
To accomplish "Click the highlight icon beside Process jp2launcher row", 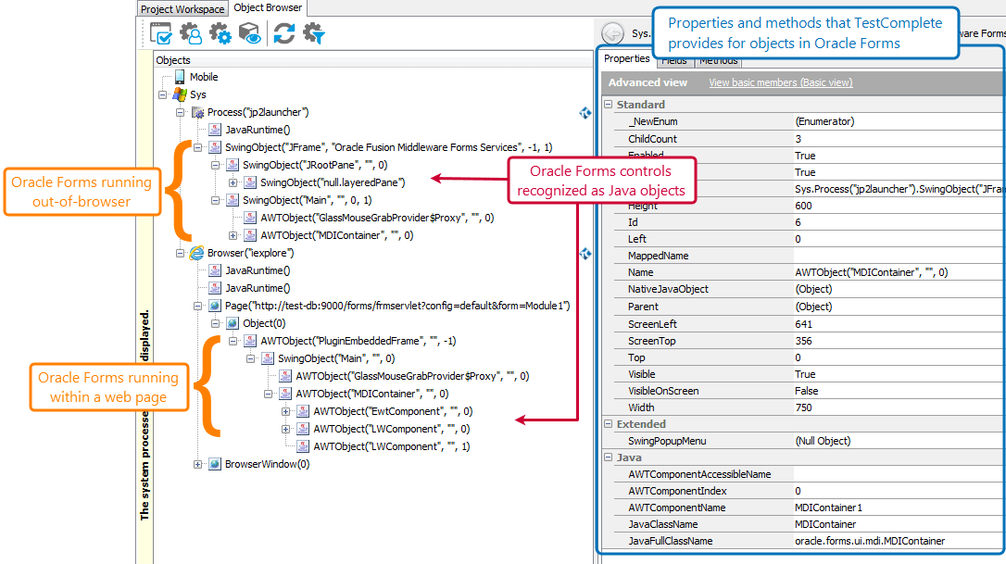I will tap(585, 113).
